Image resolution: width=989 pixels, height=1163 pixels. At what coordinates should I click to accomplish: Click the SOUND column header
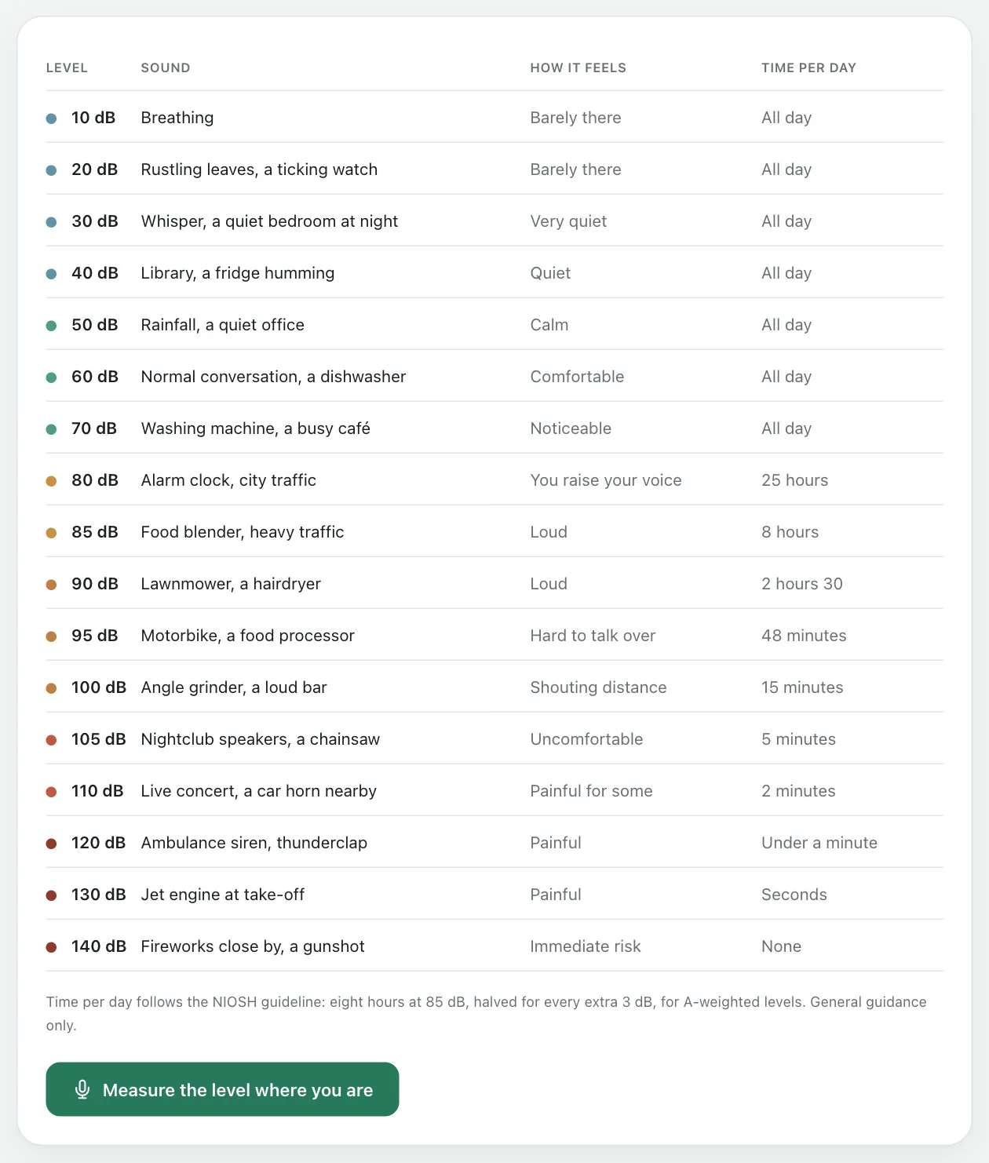[166, 68]
